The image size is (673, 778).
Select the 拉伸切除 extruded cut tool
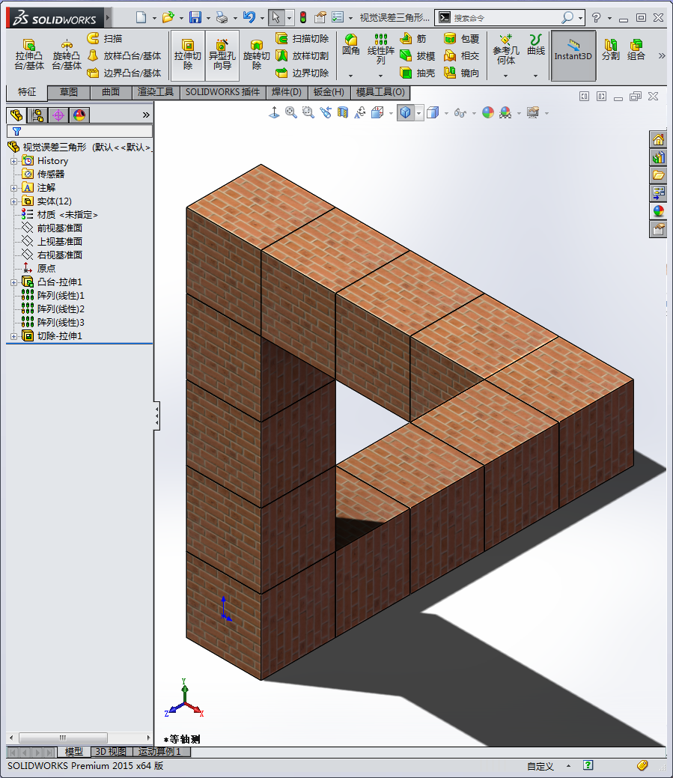pyautogui.click(x=187, y=55)
